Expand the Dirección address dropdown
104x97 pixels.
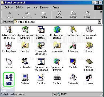coord(99,22)
